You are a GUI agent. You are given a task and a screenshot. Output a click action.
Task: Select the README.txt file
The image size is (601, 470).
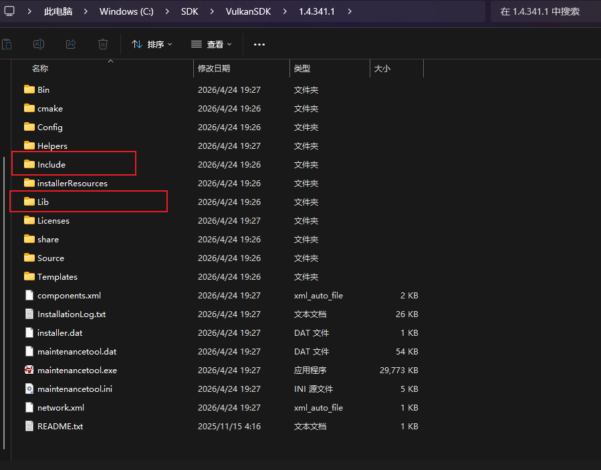point(59,426)
